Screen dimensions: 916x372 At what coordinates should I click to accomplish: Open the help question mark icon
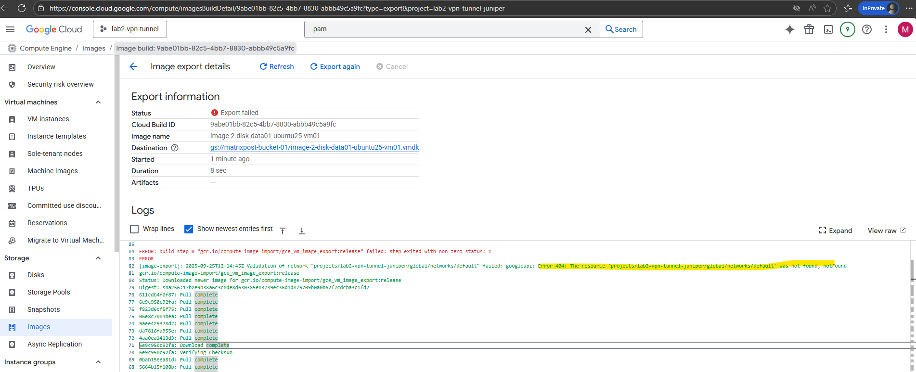(867, 29)
